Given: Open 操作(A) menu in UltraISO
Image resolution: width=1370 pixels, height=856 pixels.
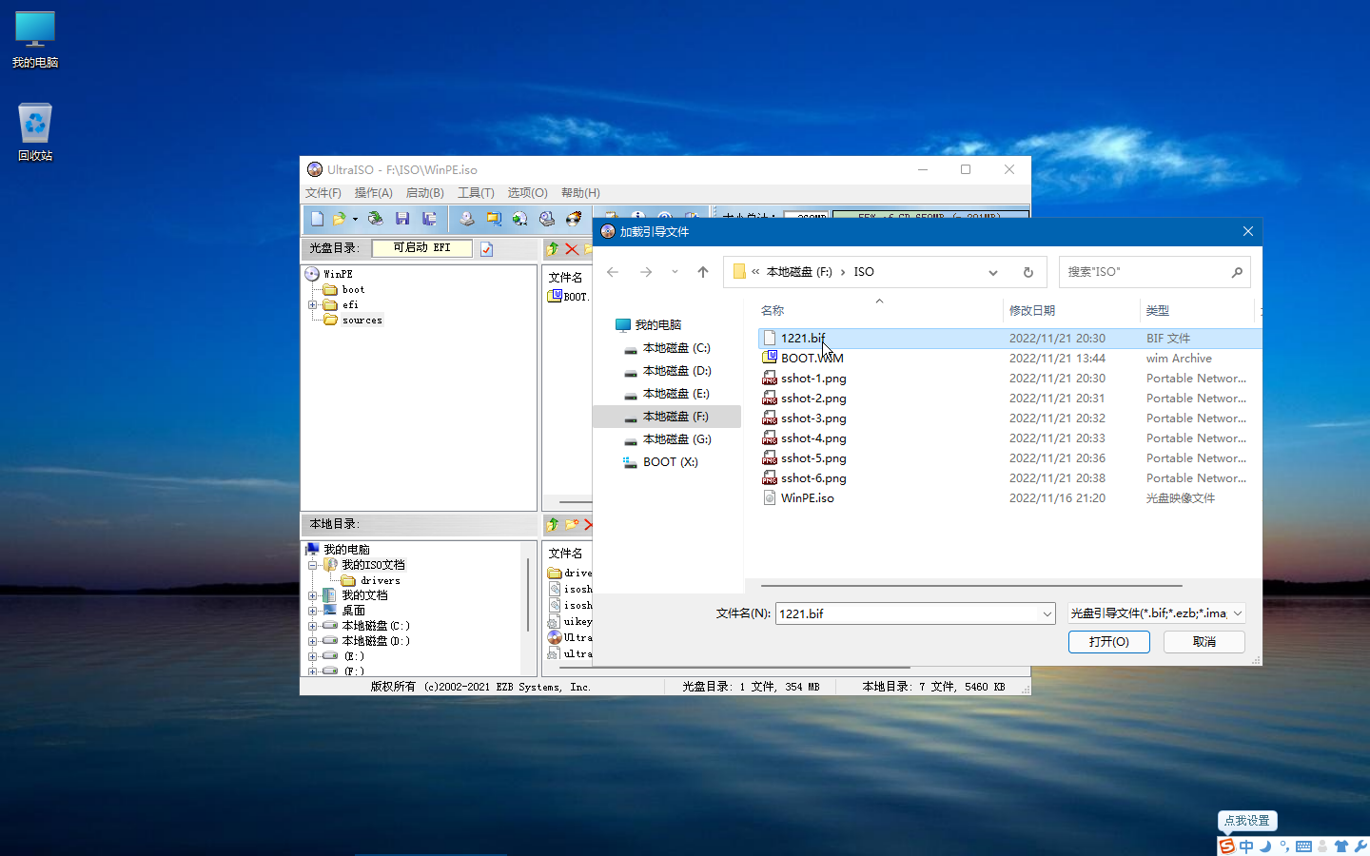Looking at the screenshot, I should (x=373, y=193).
